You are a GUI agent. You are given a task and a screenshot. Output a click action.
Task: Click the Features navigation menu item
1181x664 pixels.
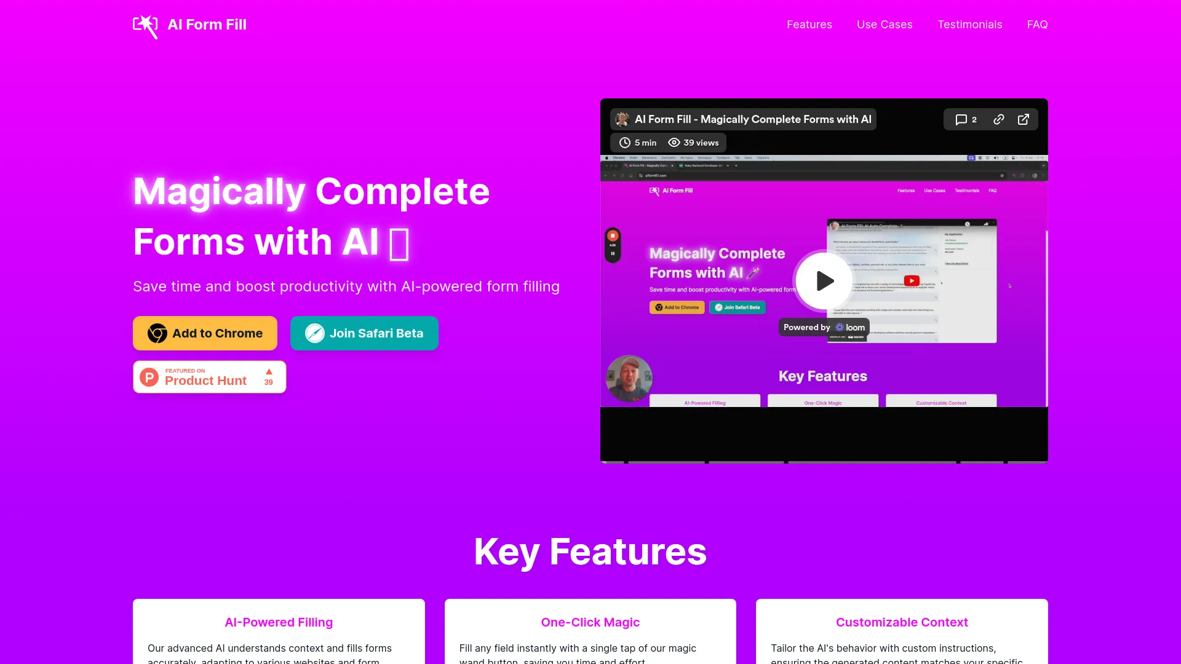(x=809, y=25)
